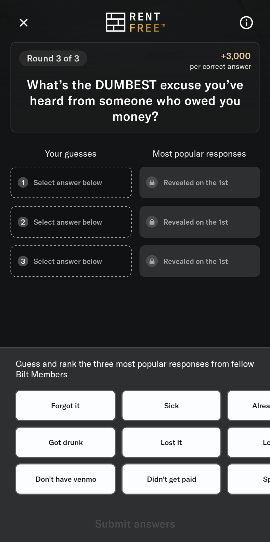
Task: Tap the lock icon on first popular response
Action: click(152, 182)
